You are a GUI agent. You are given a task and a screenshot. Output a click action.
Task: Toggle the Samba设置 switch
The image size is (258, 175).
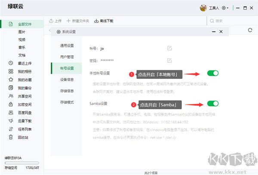click(x=213, y=104)
